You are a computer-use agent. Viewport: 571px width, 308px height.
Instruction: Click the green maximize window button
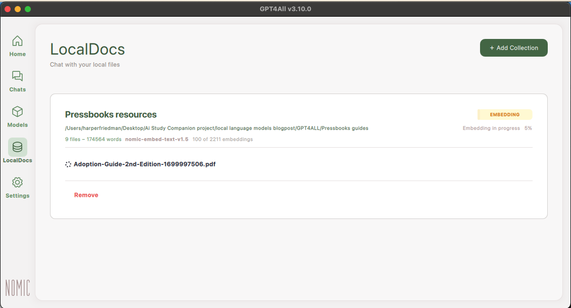[28, 9]
